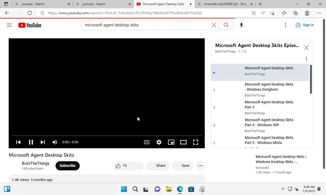Add this page to favorites
This screenshot has width=326, height=195.
pyautogui.click(x=272, y=13)
